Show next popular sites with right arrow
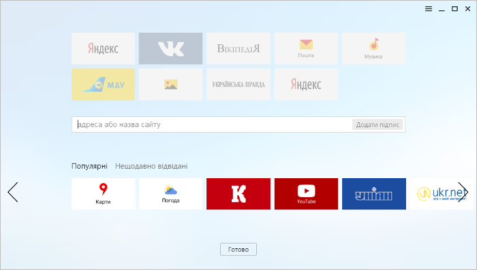The width and height of the screenshot is (477, 270). 463,192
